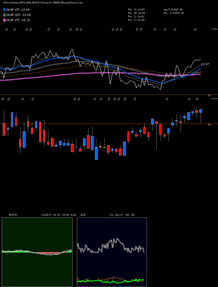Click the MACD (12,26,9) values text

[x=58, y=215]
